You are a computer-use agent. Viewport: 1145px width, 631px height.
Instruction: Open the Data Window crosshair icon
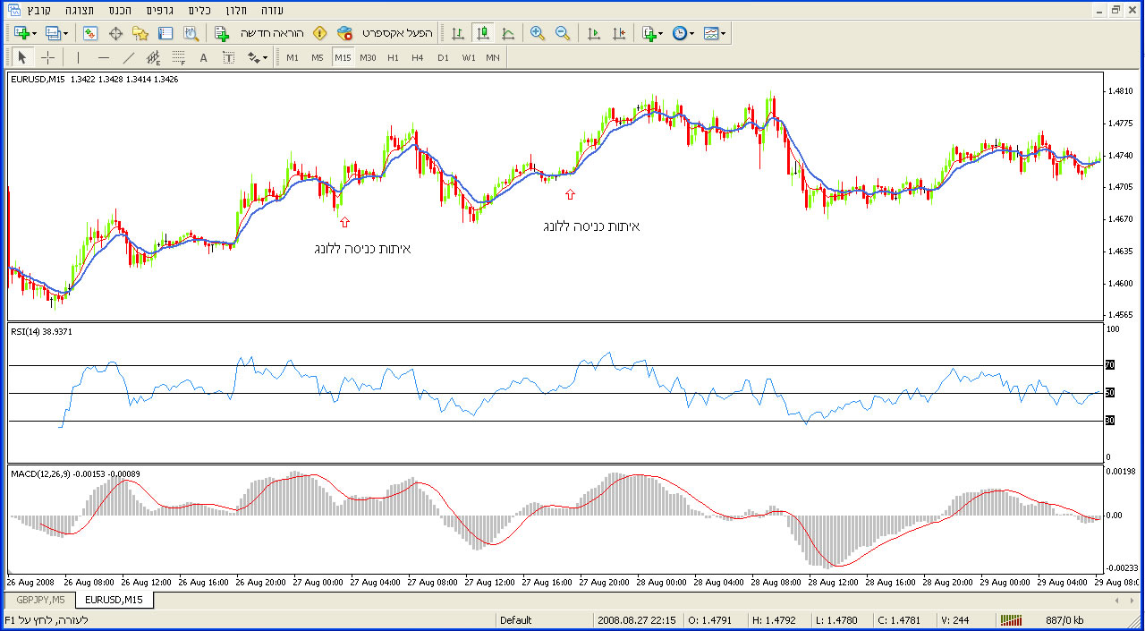[x=115, y=33]
